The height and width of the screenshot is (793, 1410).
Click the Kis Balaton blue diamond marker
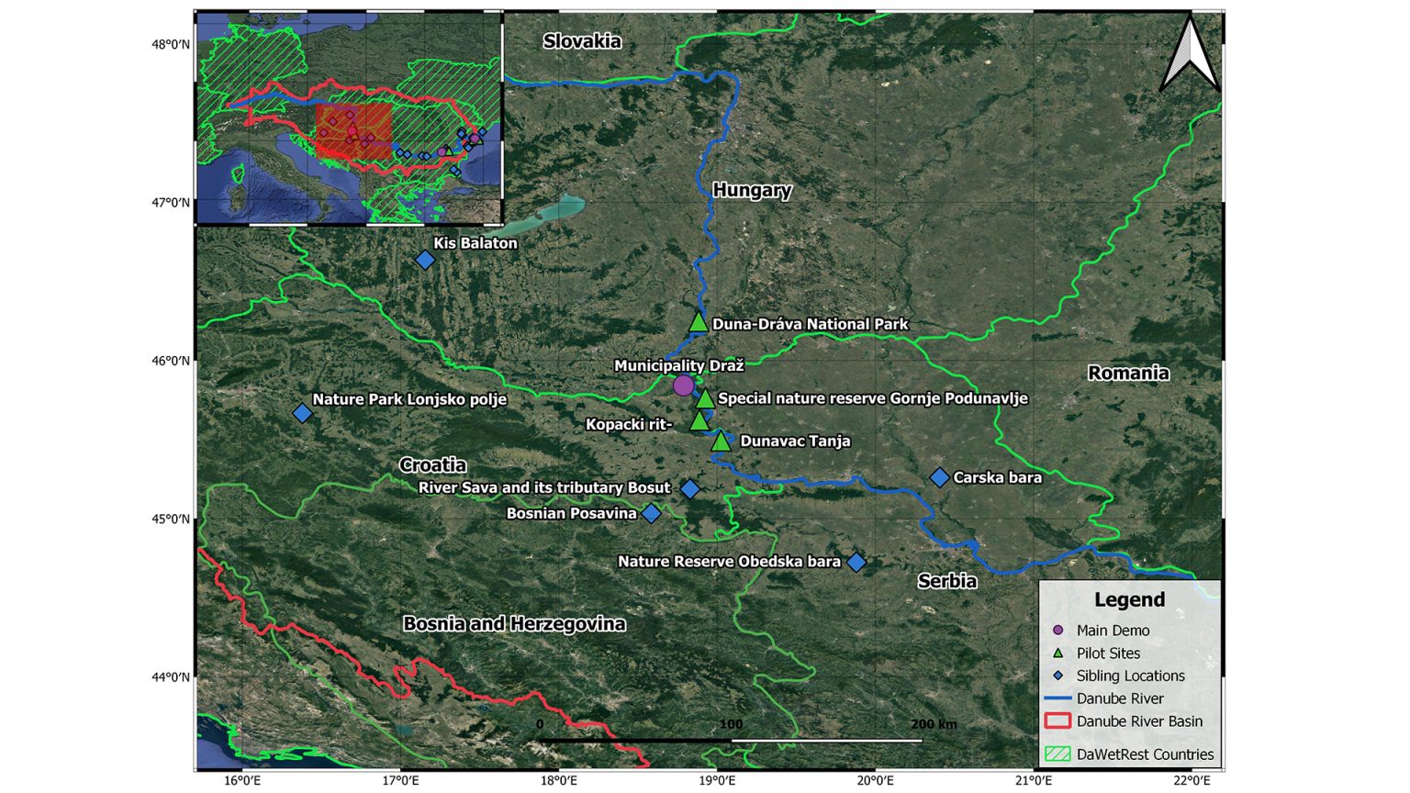click(x=425, y=260)
